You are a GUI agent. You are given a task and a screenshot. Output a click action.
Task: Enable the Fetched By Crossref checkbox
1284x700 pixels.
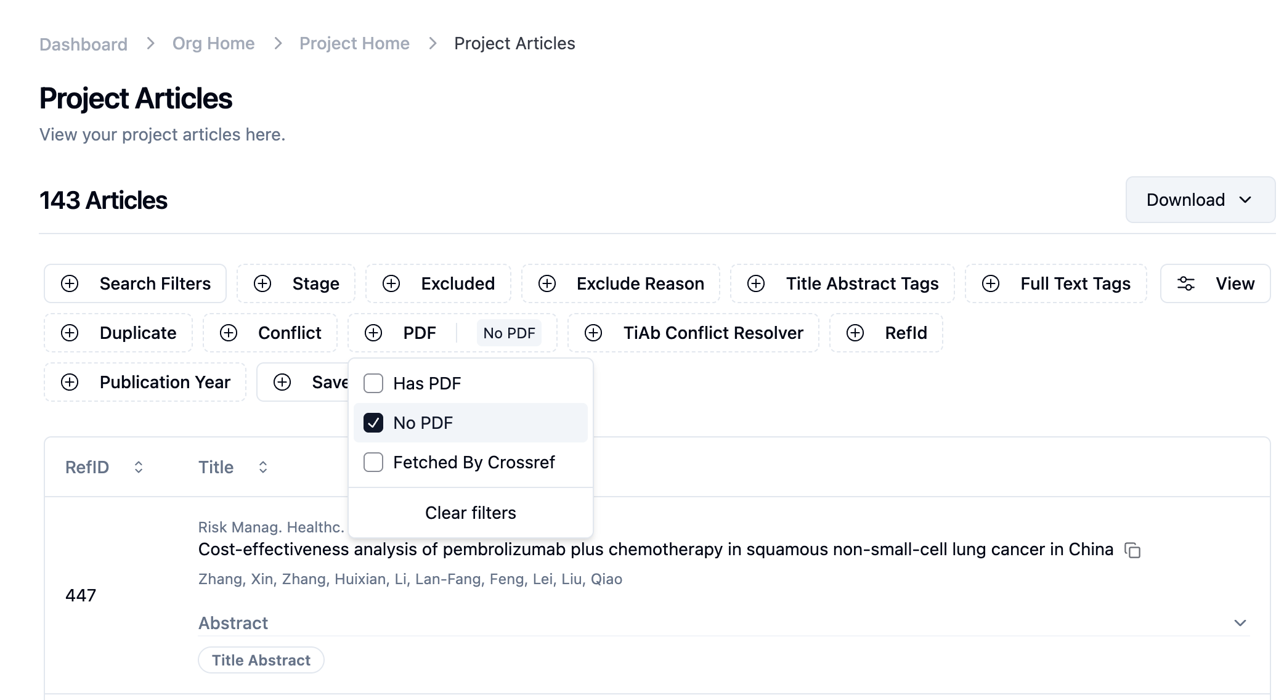pyautogui.click(x=373, y=462)
